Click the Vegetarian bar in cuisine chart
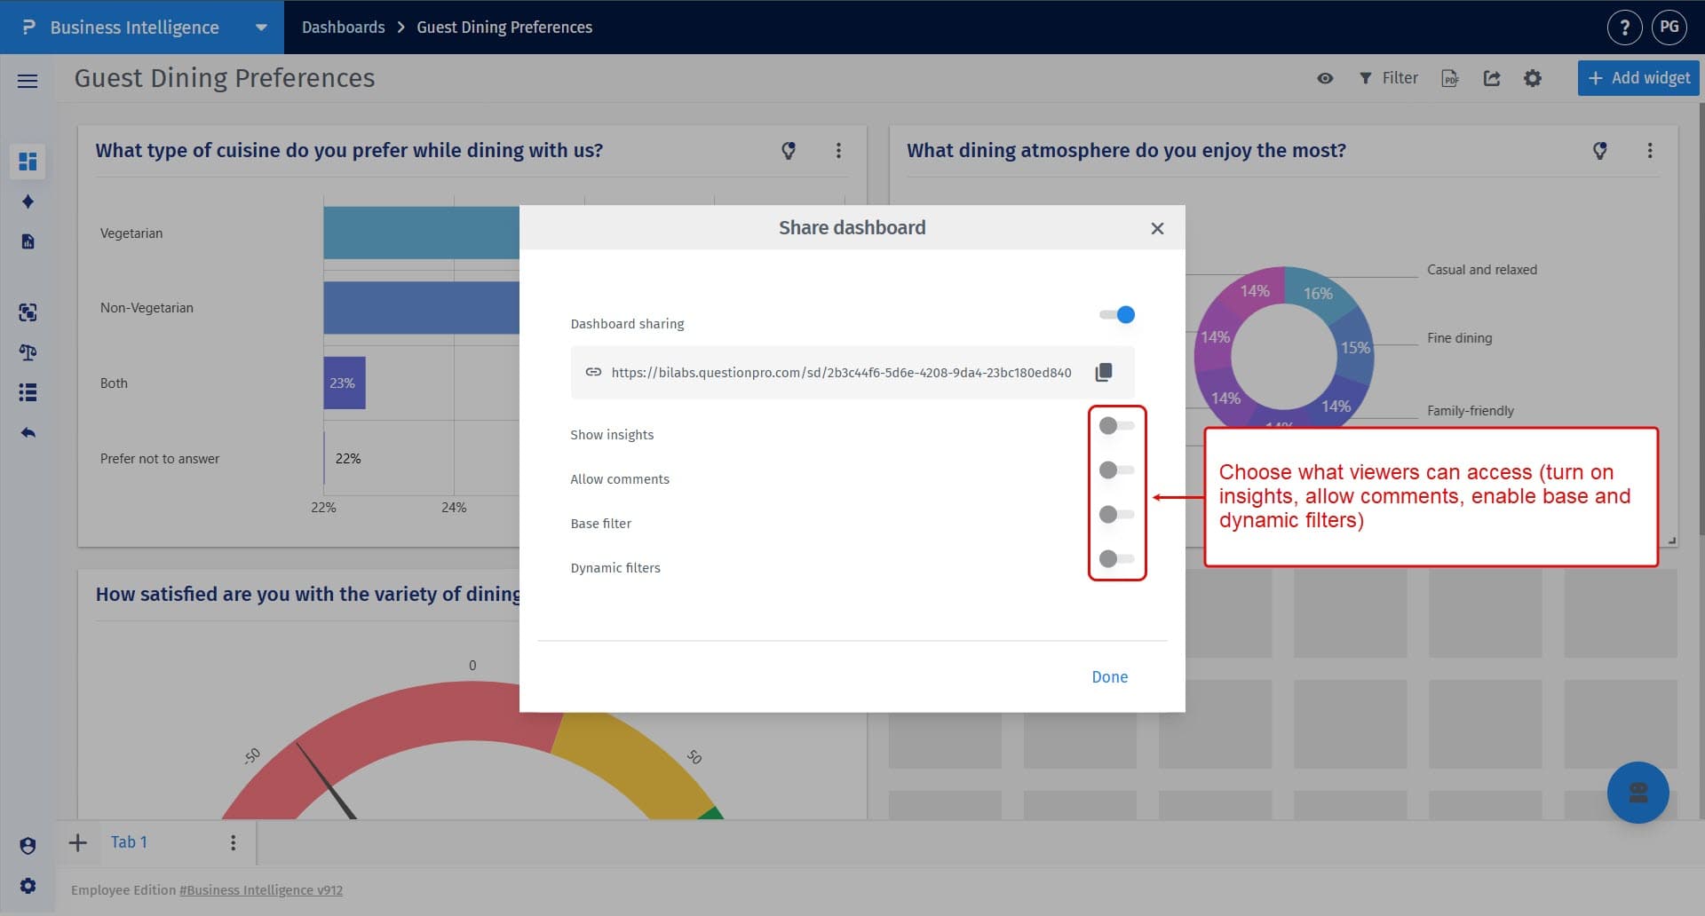Image resolution: width=1705 pixels, height=916 pixels. (417, 233)
